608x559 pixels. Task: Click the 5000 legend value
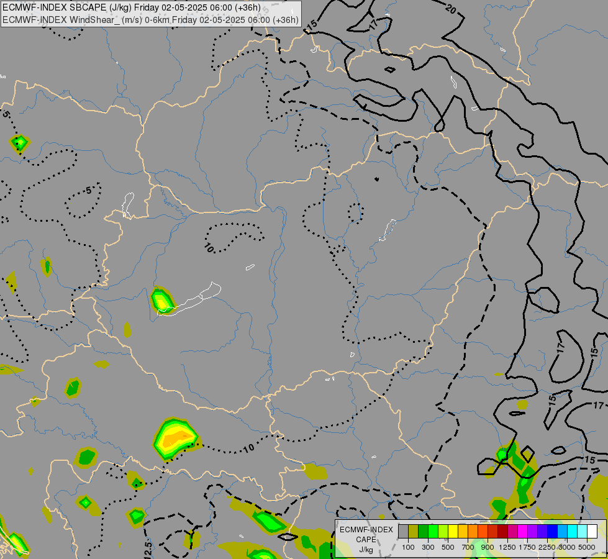587,547
